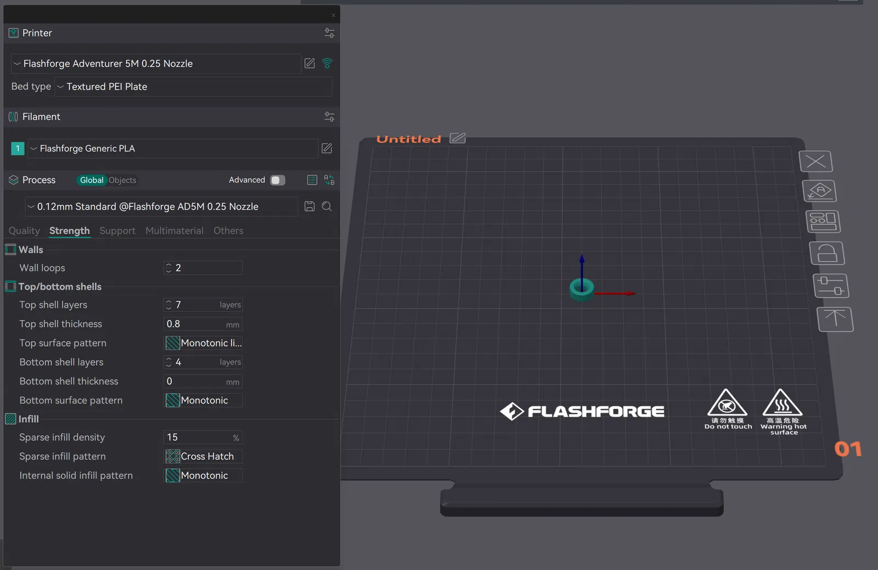Image resolution: width=878 pixels, height=570 pixels.
Task: Click the Bottom shell thickness label
Action: click(x=69, y=381)
